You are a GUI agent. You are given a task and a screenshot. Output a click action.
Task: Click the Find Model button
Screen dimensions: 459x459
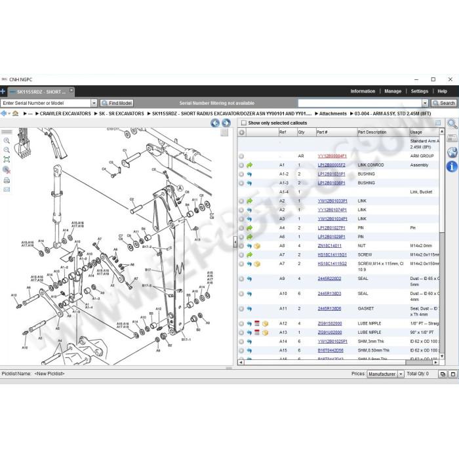click(x=117, y=103)
